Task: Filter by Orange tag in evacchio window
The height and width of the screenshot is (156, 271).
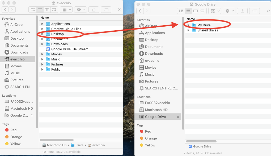Action: (14, 137)
